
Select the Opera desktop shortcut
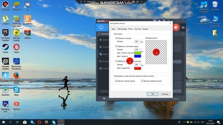click(16, 48)
